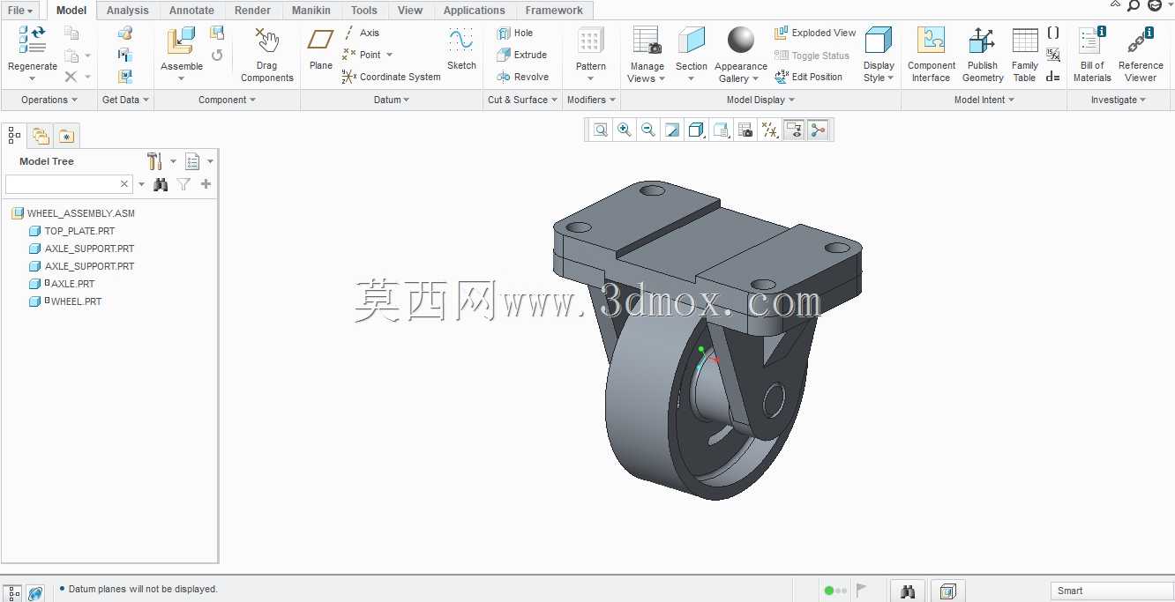Click the Publish Geometry icon
Viewport: 1175px width, 602px height.
click(x=982, y=41)
